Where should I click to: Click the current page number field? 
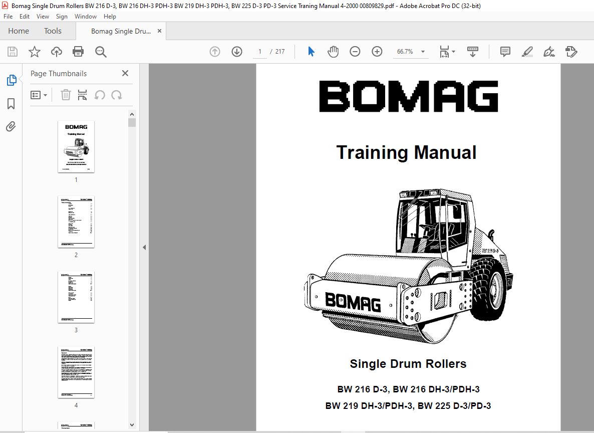260,52
